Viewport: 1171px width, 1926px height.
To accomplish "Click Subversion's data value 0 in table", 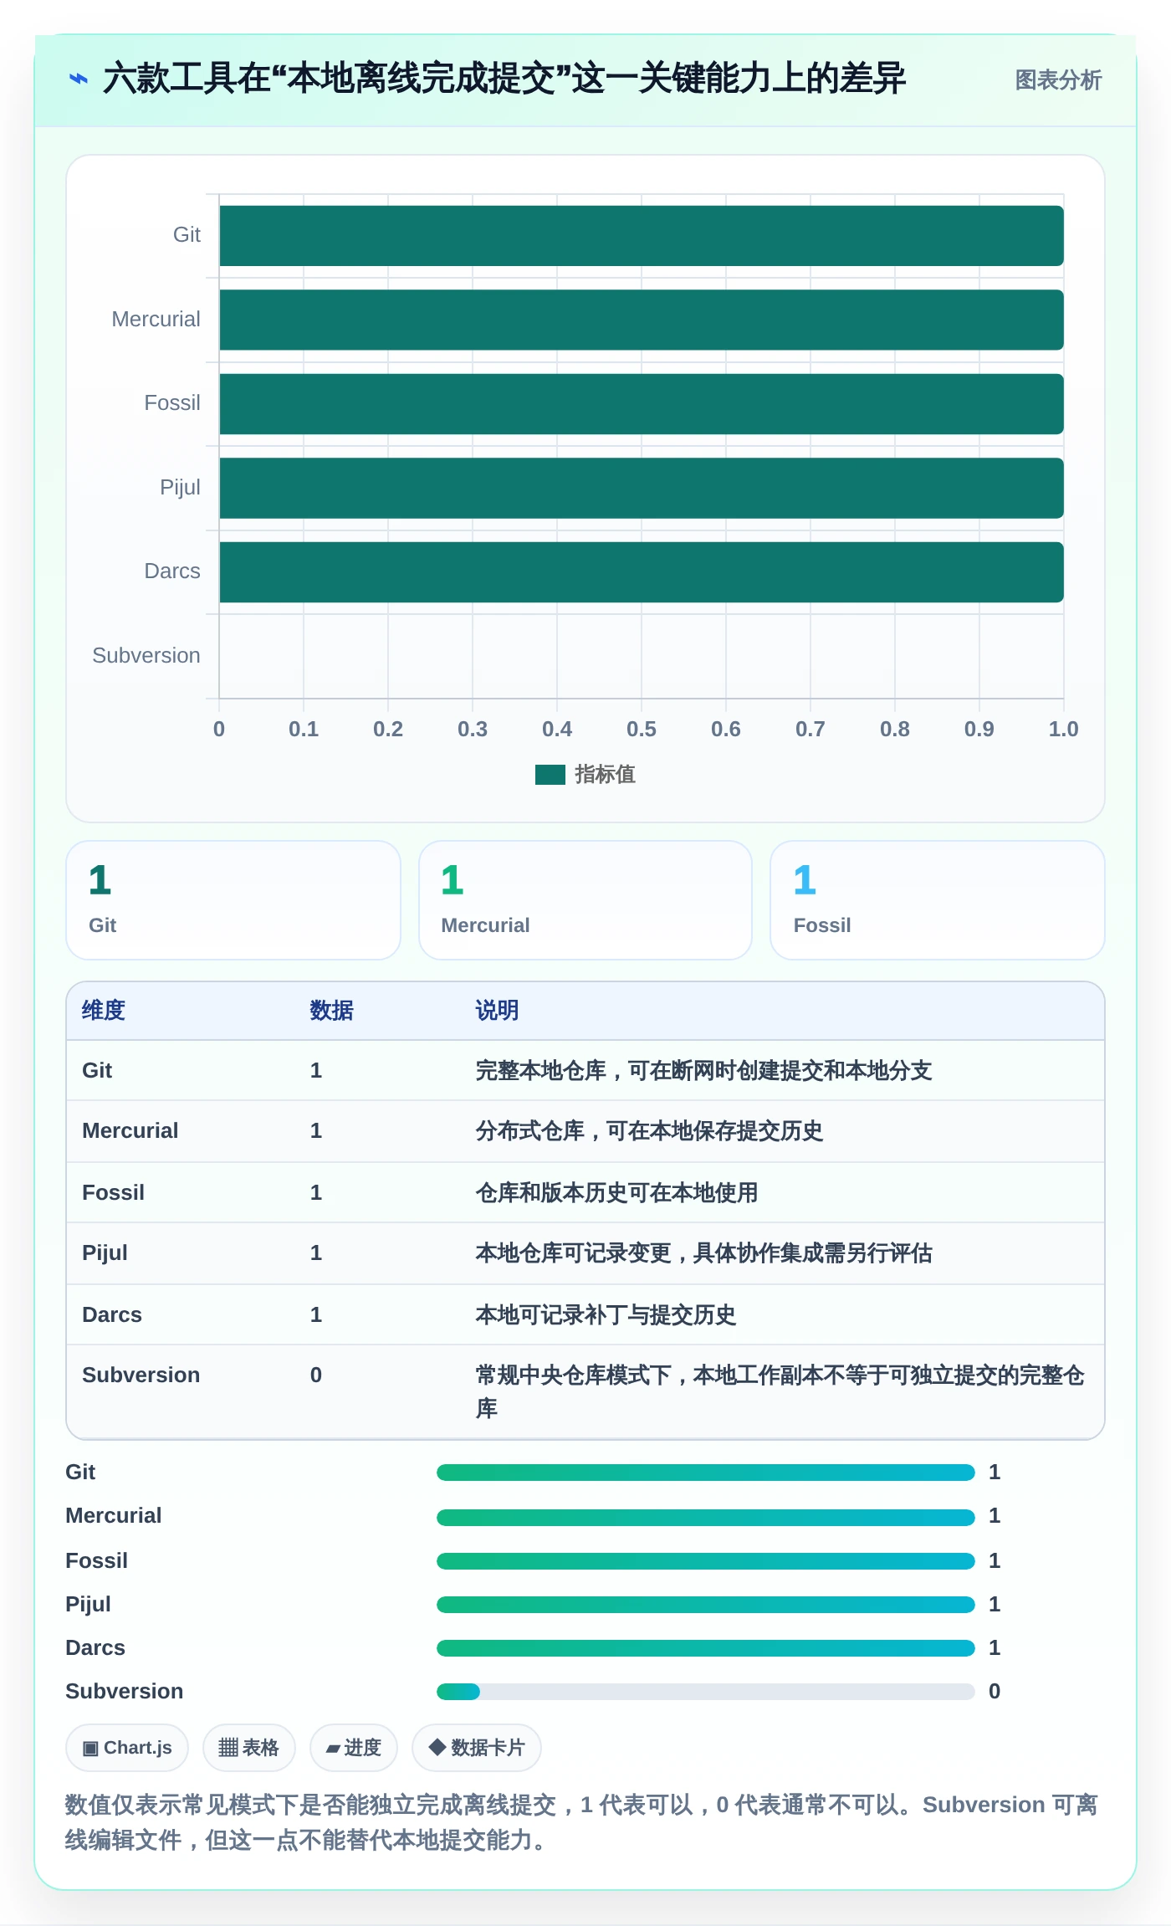I will [x=316, y=1375].
